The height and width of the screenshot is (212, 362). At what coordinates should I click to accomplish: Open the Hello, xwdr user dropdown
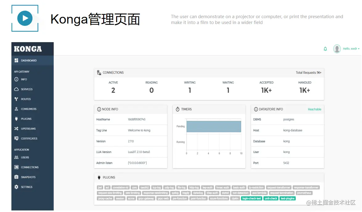(351, 49)
